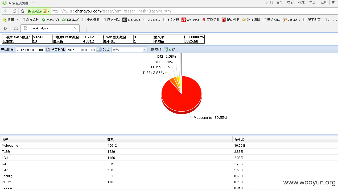
Task: Open the UcSTAR C bookmark
Action: point(291,20)
